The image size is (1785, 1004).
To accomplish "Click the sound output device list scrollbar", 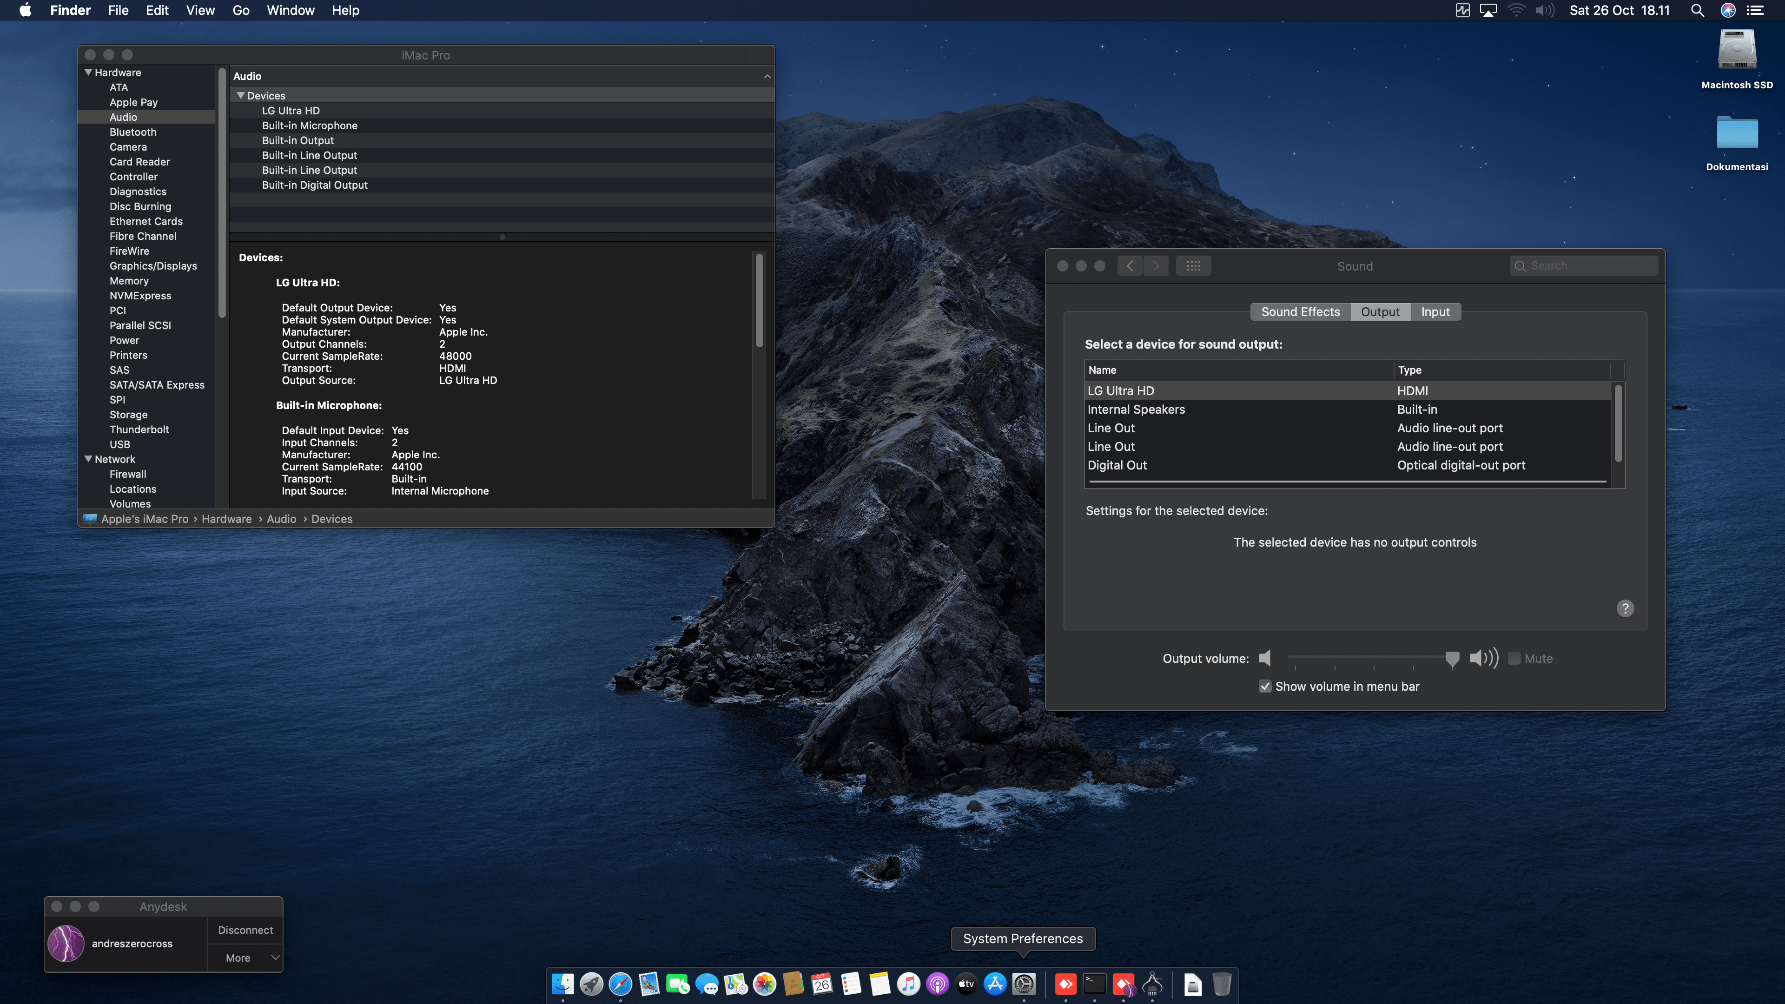I will click(1619, 423).
